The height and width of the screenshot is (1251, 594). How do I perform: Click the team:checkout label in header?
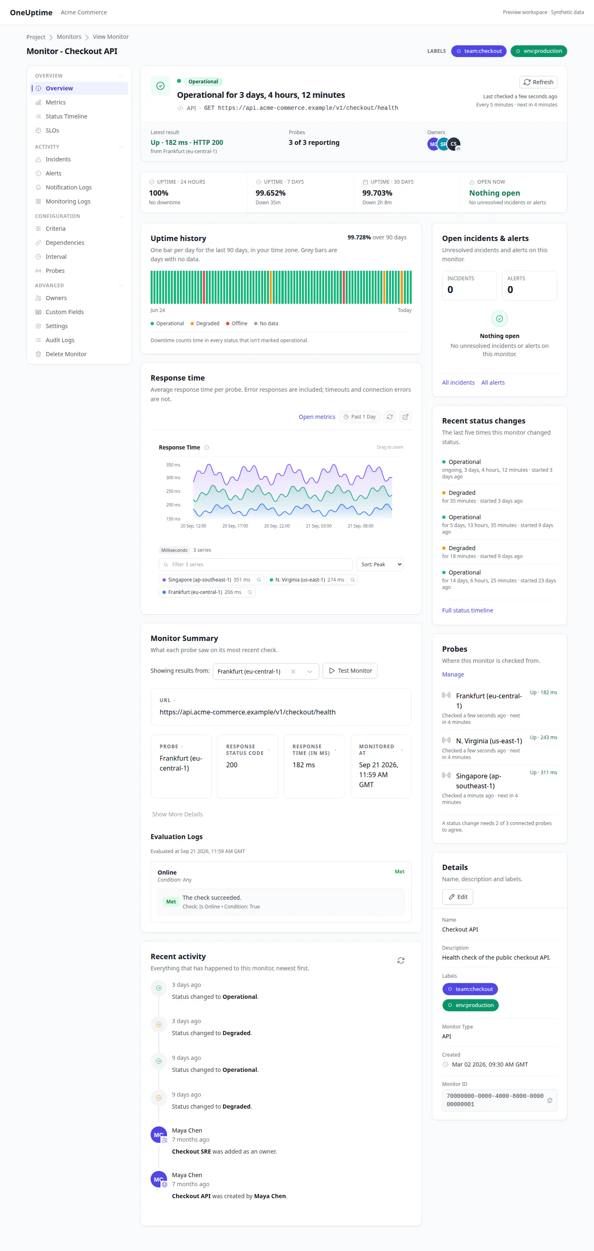pyautogui.click(x=479, y=51)
